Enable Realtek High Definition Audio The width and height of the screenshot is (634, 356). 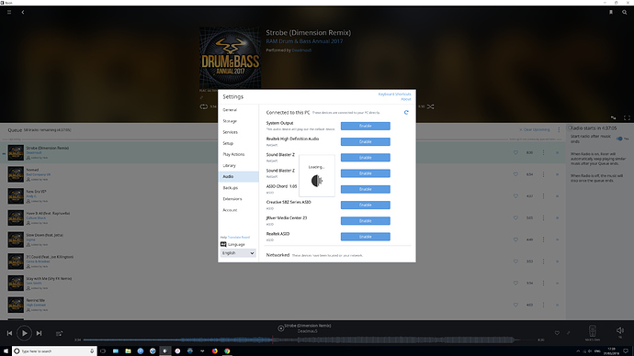pos(365,141)
